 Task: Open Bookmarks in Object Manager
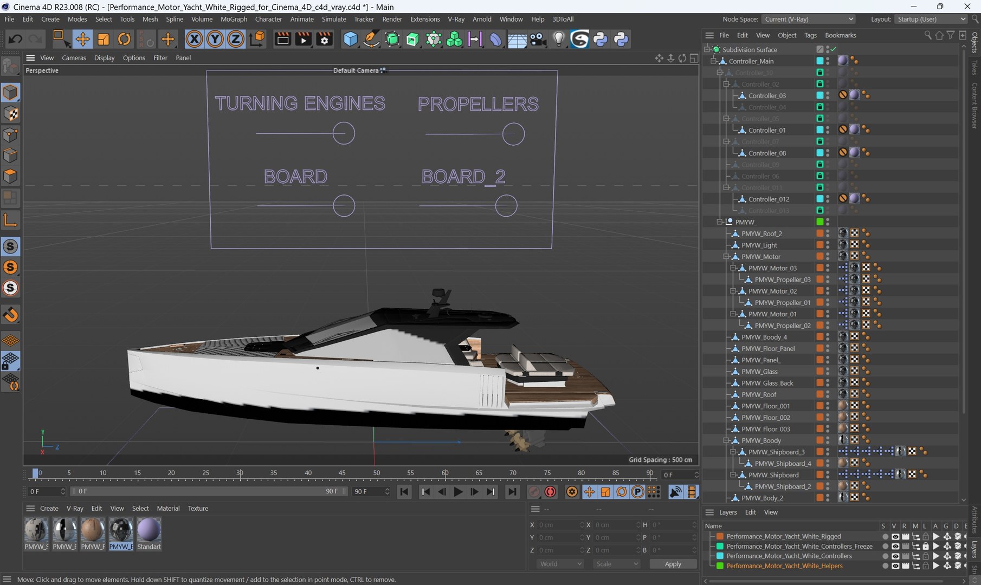840,35
